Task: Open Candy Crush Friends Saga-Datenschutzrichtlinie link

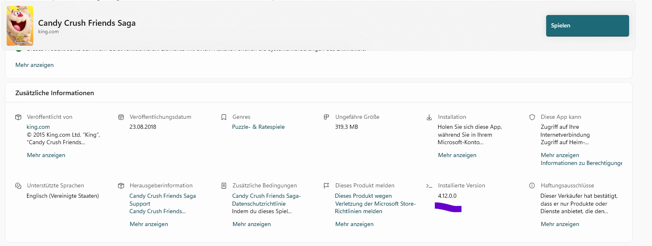Action: point(267,200)
